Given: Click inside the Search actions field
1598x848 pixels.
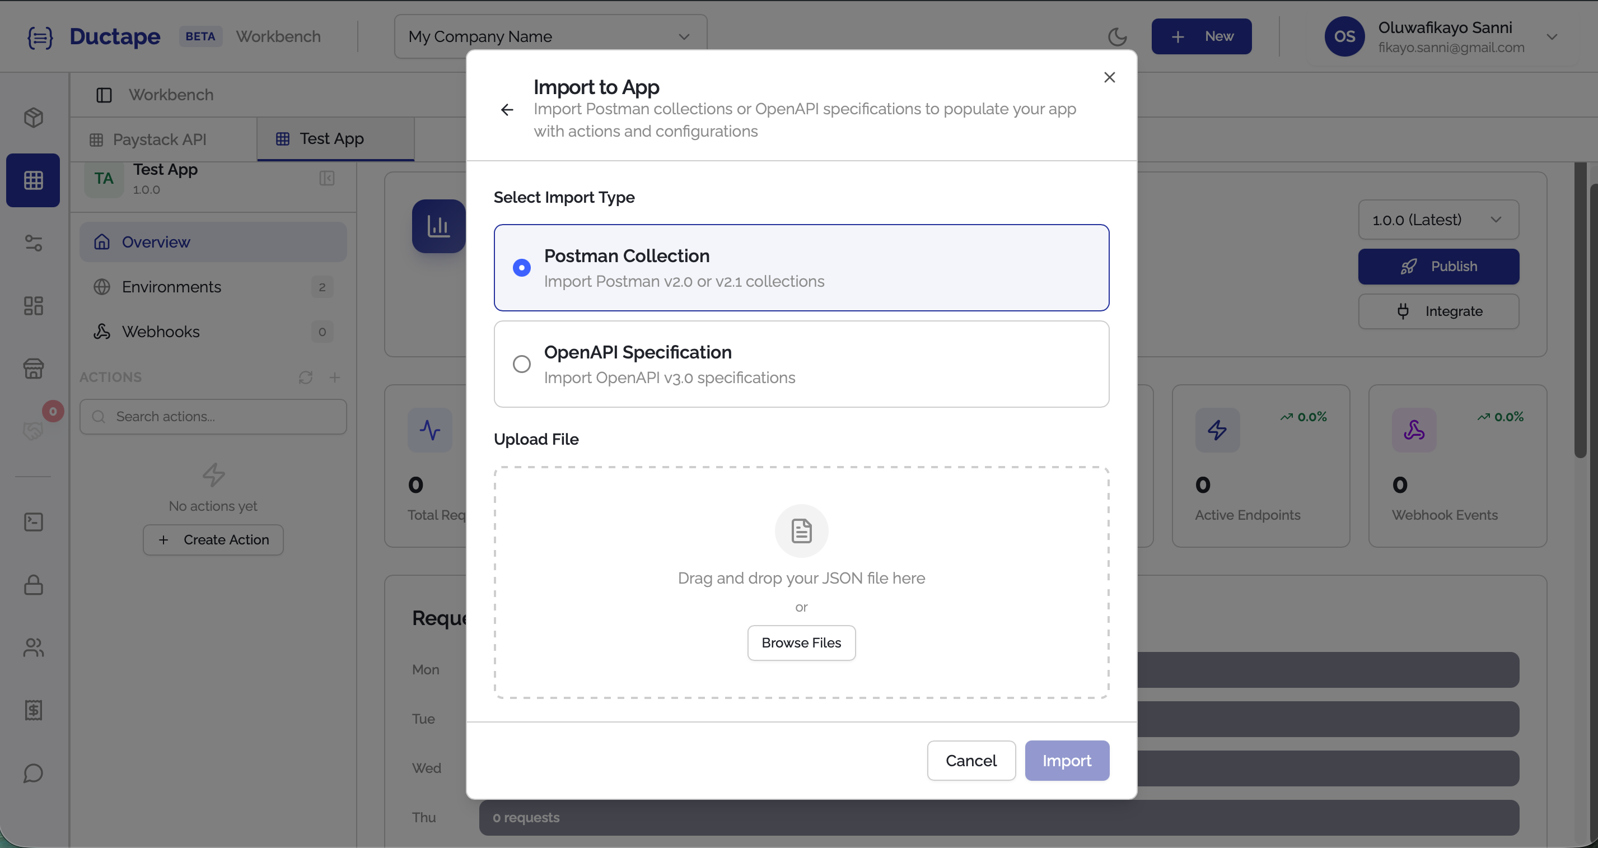Looking at the screenshot, I should click(213, 416).
